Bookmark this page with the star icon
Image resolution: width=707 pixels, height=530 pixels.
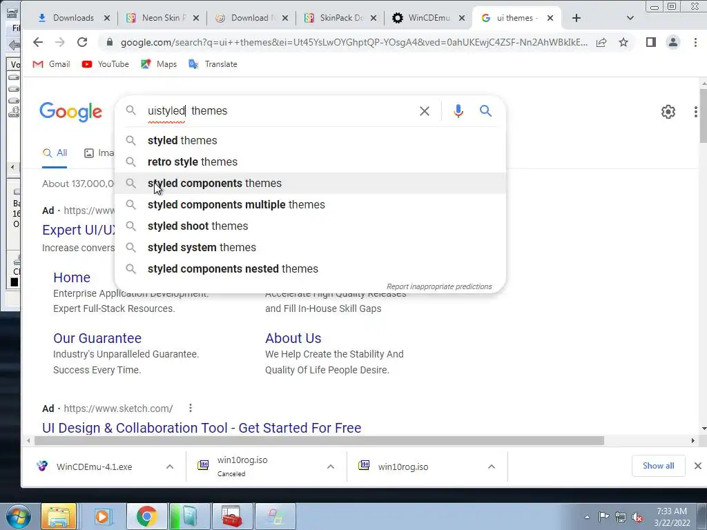(x=623, y=42)
